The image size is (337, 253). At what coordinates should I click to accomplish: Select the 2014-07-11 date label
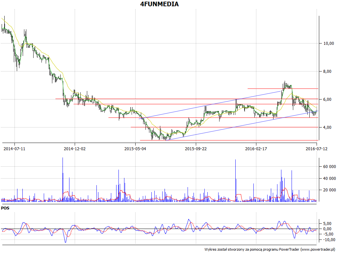click(14, 149)
